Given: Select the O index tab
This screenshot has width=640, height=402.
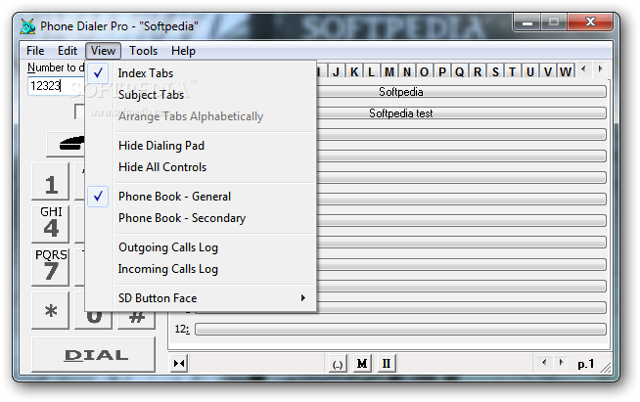Looking at the screenshot, I should (424, 72).
